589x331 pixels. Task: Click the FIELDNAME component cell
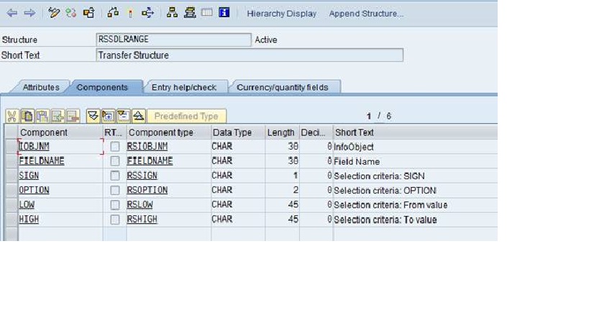coord(60,161)
